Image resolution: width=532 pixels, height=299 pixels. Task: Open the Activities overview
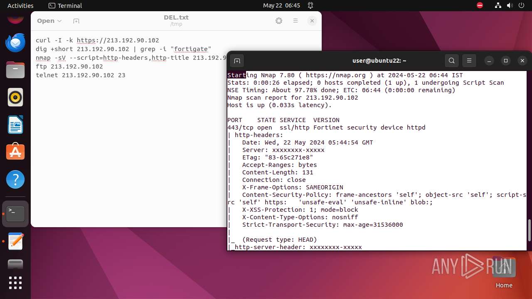20,5
